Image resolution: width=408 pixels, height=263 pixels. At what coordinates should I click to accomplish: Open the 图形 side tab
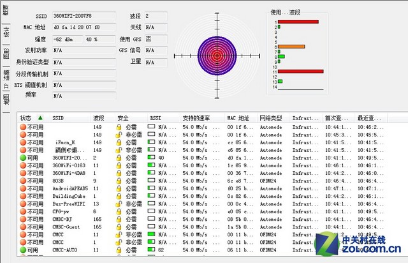(6, 54)
